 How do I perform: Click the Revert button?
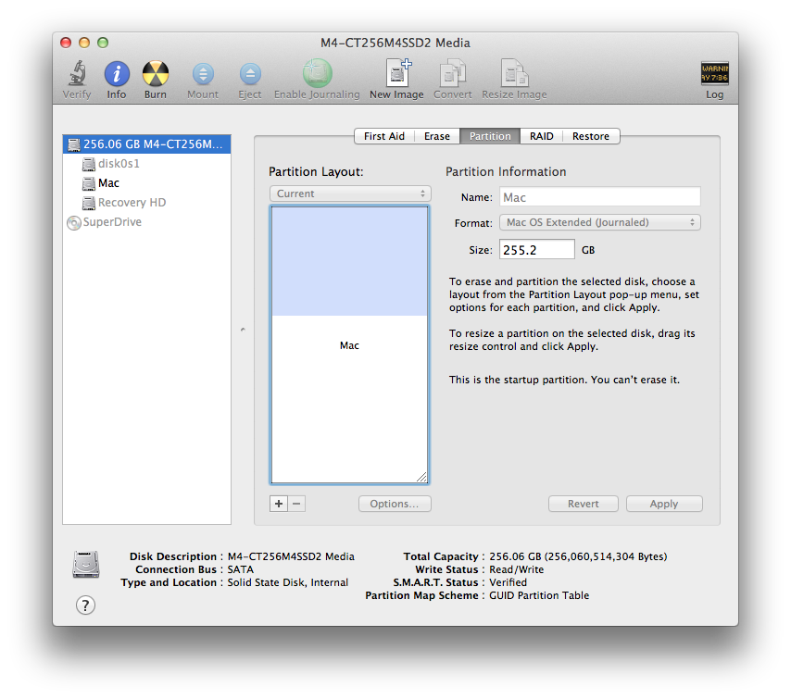[x=584, y=504]
